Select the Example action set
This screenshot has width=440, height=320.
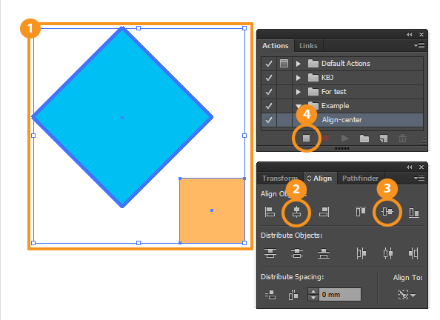(341, 106)
